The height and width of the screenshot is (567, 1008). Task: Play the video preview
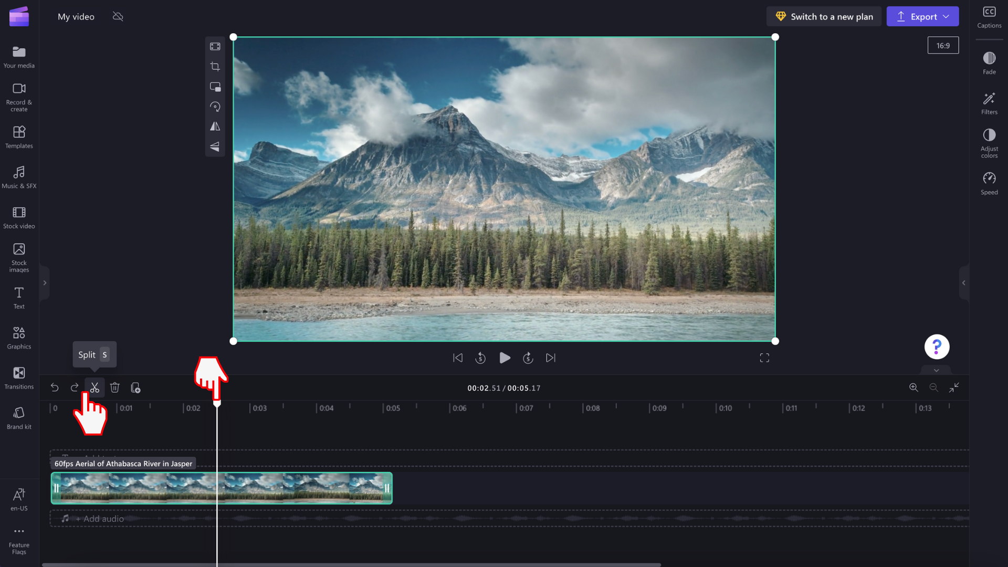coord(505,358)
